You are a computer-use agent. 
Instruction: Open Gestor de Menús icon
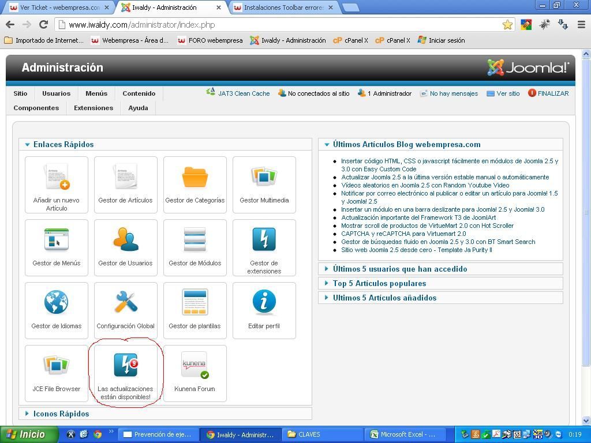(57, 247)
